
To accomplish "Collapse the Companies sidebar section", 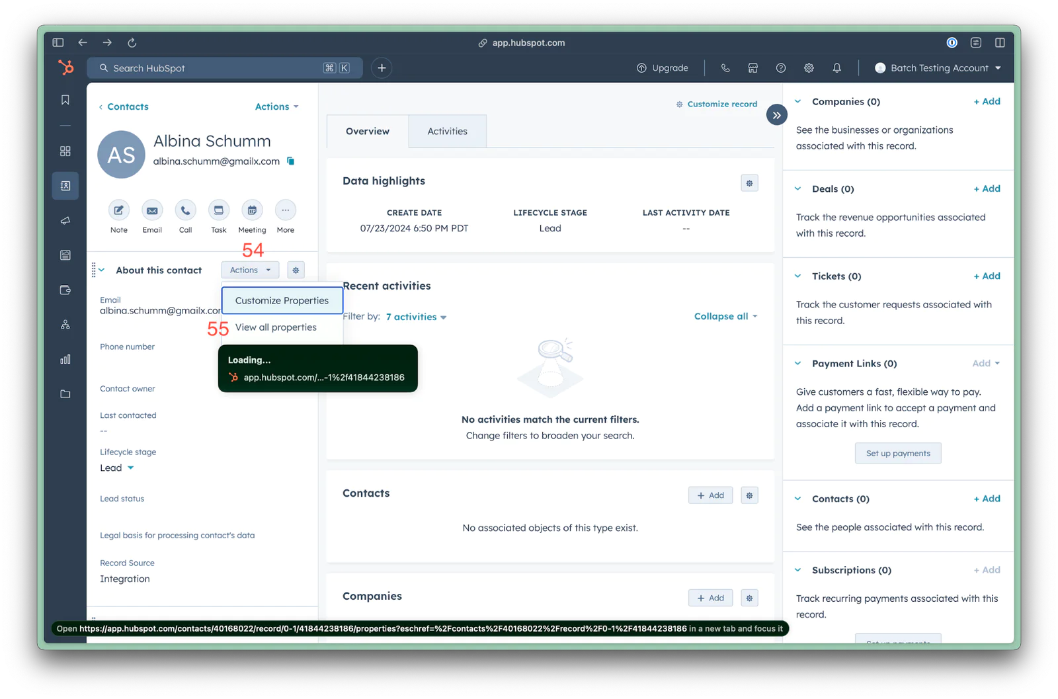I will 798,102.
